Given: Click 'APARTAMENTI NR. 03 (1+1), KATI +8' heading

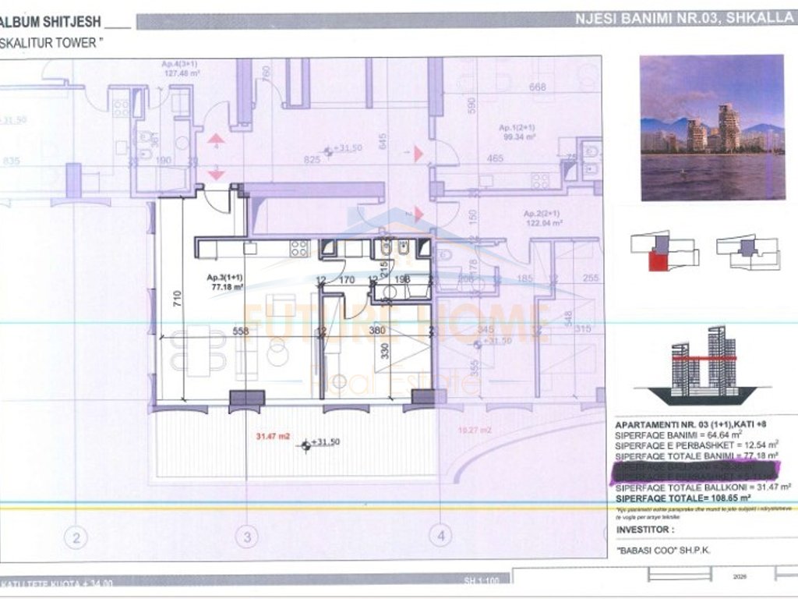Looking at the screenshot, I should 691,424.
